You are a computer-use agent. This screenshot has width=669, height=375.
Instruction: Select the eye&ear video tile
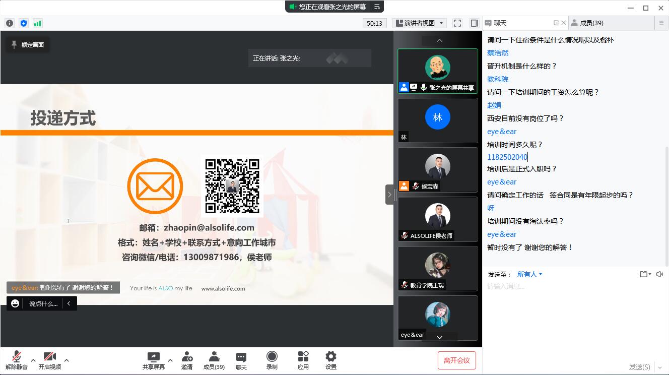[x=438, y=318]
